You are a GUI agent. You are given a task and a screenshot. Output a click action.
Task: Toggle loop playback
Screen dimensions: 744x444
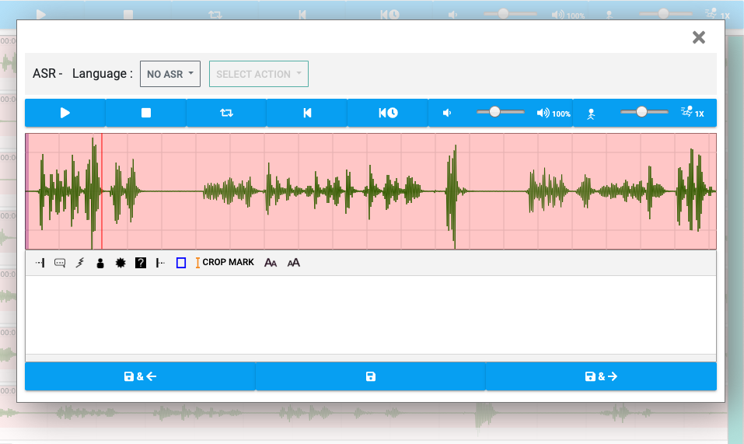pos(226,113)
